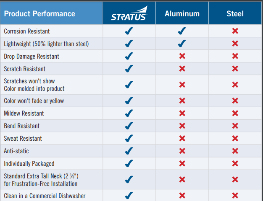
Task: Click Aluminum checkmark for Lightweight row
Action: coord(182,44)
